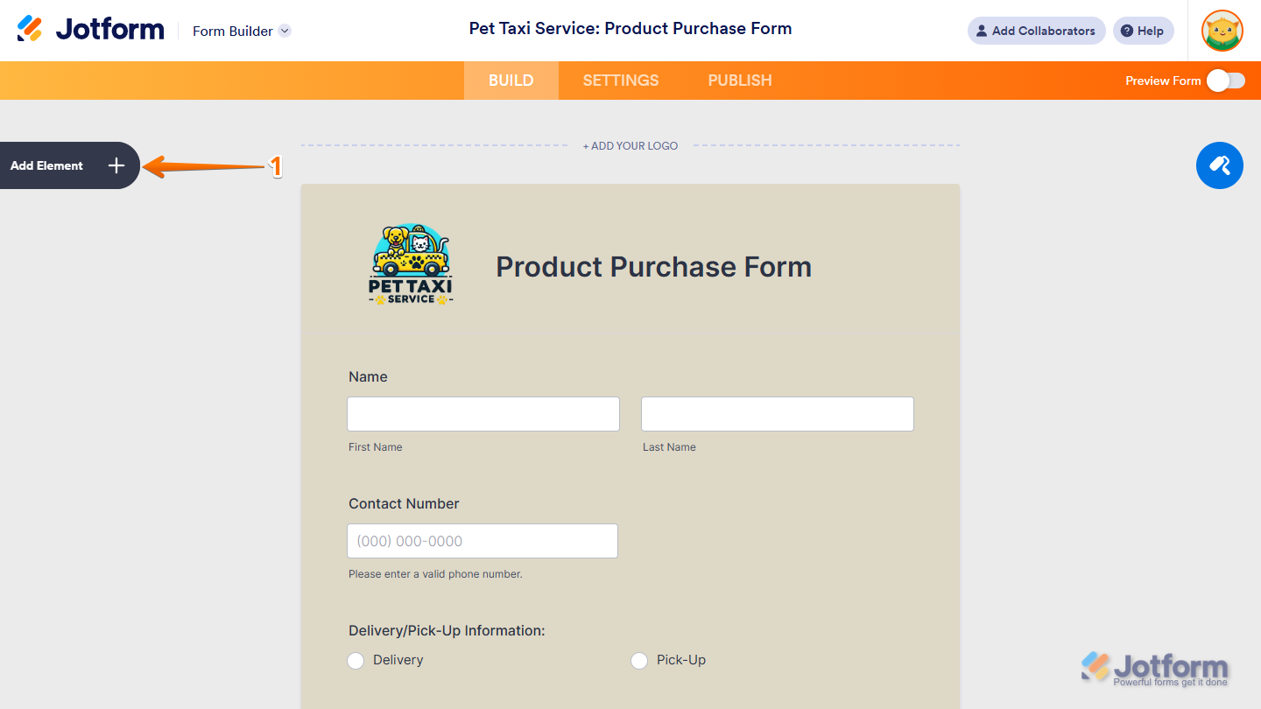Click the Add Collaborators person icon
Image resolution: width=1261 pixels, height=709 pixels.
(982, 31)
